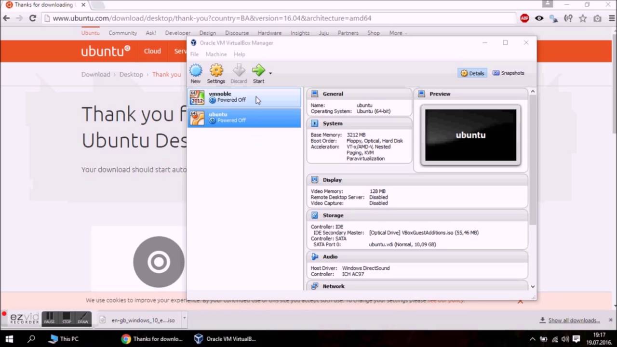Screen dimensions: 617x347
Task: Click the Download breadcrumb link
Action: (x=95, y=74)
